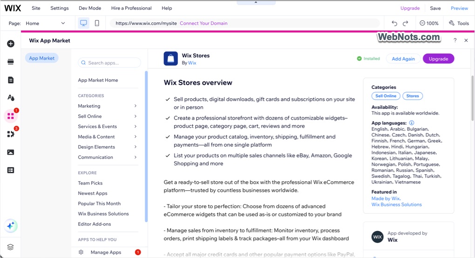The height and width of the screenshot is (258, 475).
Task: Open the Dev Mode menu
Action: 90,8
